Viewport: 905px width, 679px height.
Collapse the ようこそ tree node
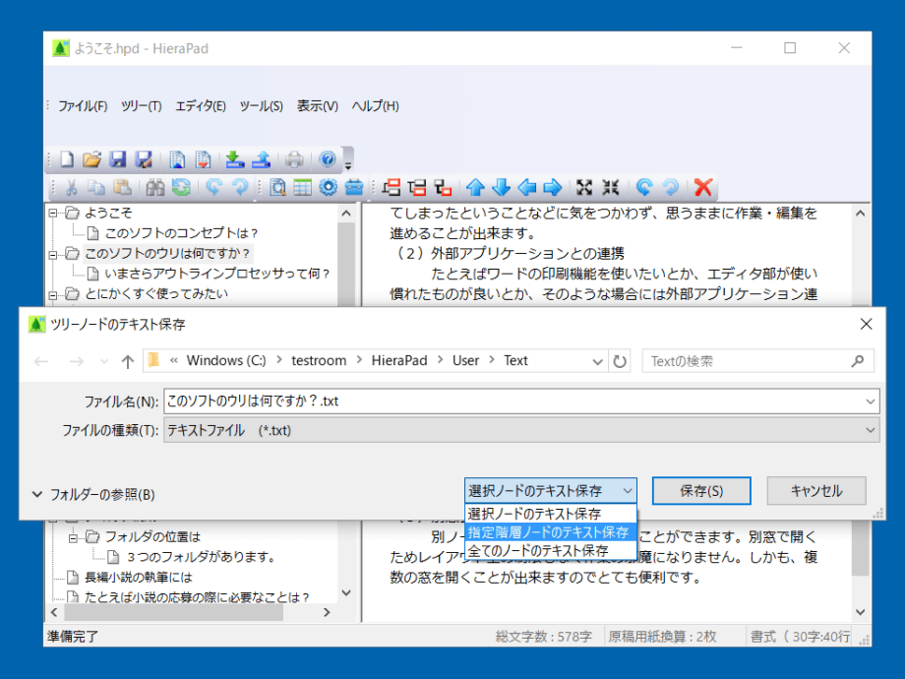pos(53,214)
